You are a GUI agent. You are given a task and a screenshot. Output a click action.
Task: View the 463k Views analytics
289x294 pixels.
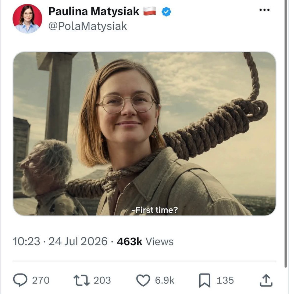point(145,241)
